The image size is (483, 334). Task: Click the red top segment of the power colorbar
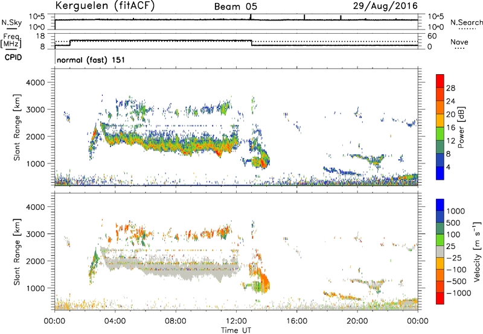pos(440,81)
